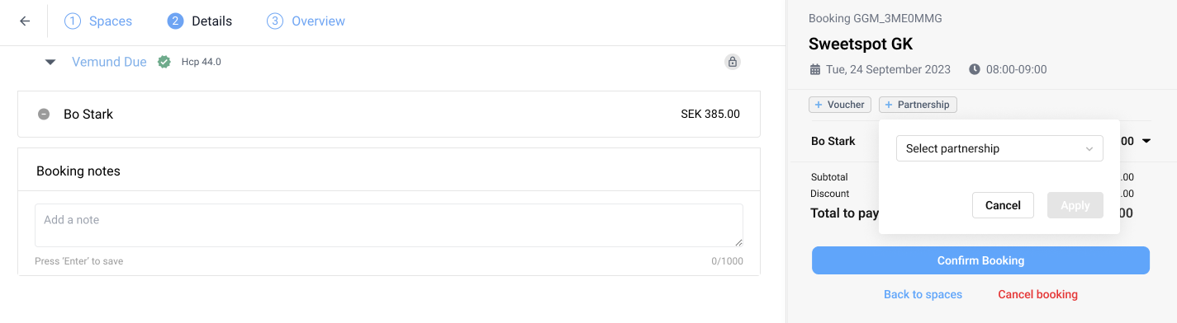Viewport: 1177px width, 323px height.
Task: Follow the Back to spaces link
Action: pyautogui.click(x=923, y=294)
